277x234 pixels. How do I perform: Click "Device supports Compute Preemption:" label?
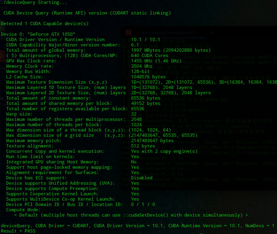click(53, 188)
